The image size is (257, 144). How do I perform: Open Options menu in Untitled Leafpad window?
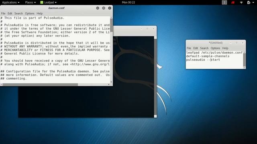215,48
